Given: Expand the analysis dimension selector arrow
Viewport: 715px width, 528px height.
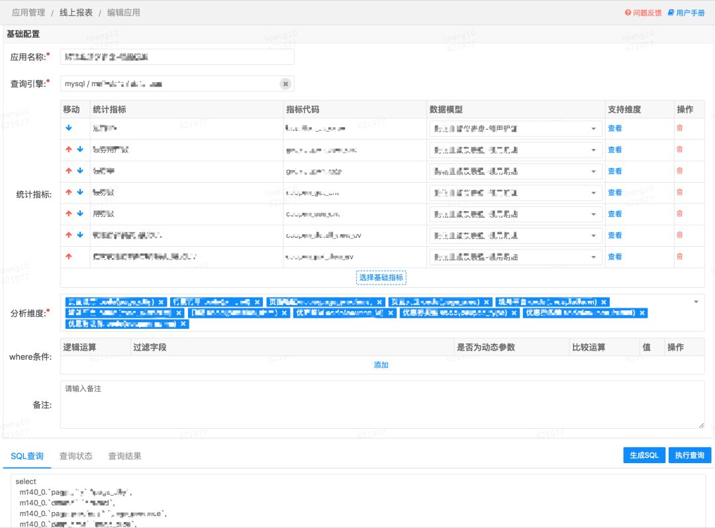Looking at the screenshot, I should [x=696, y=302].
